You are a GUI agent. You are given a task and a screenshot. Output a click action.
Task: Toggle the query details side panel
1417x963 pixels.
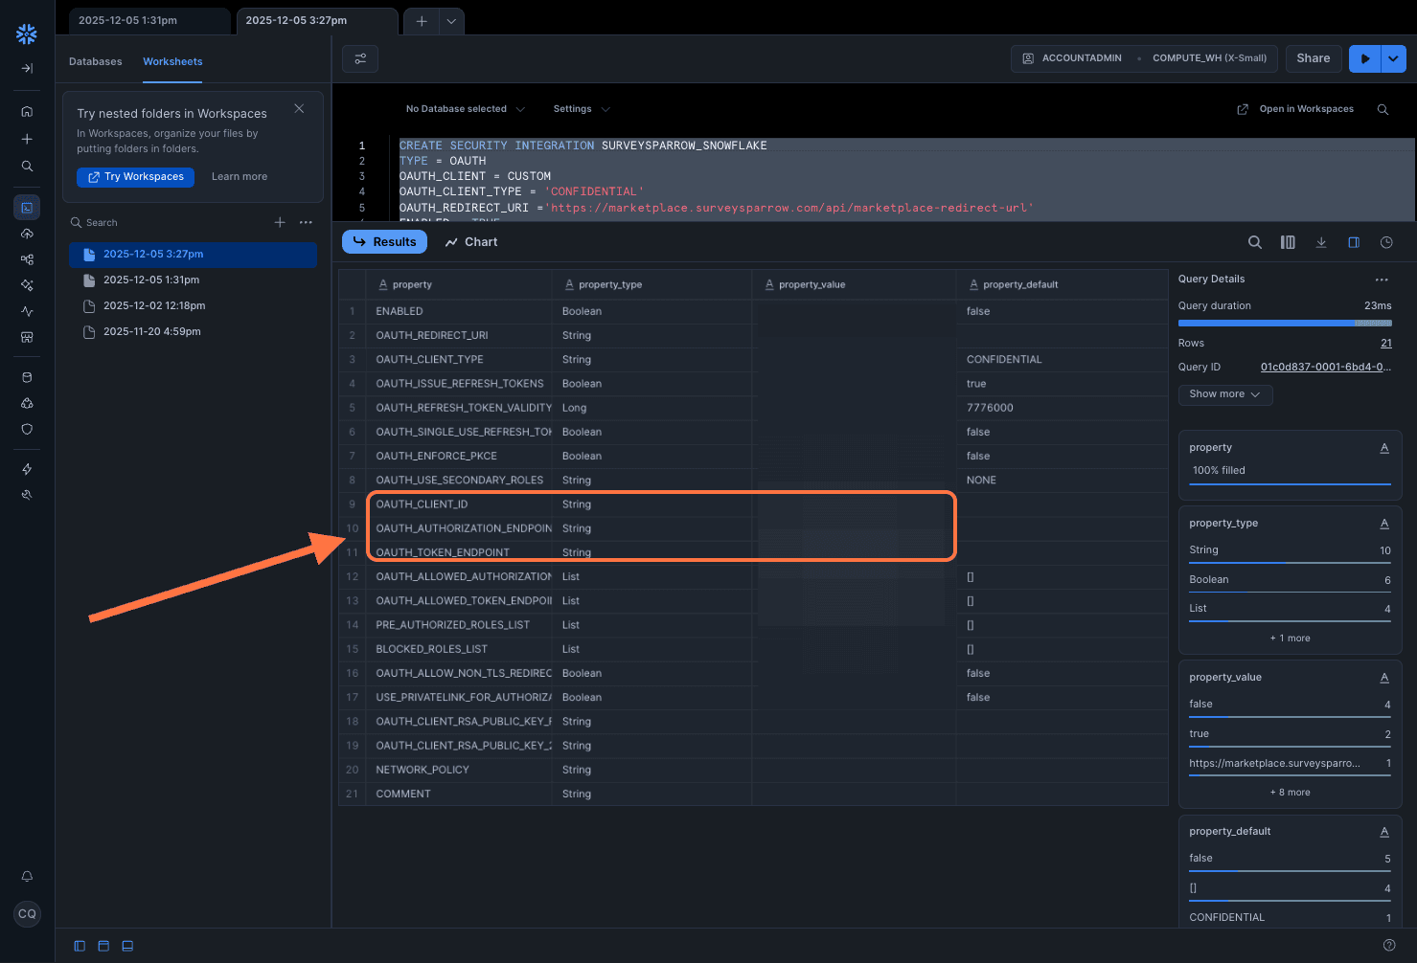1354,242
